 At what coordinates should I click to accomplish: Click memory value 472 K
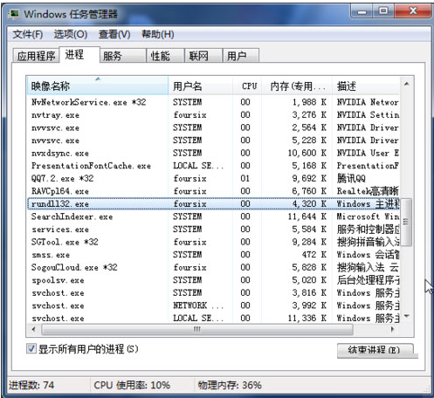(x=313, y=255)
